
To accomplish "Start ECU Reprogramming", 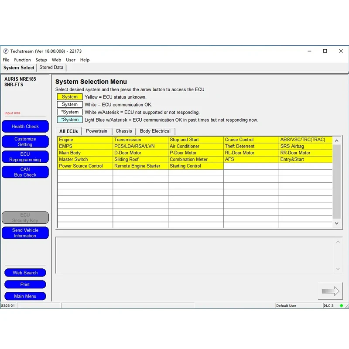I will (x=25, y=157).
